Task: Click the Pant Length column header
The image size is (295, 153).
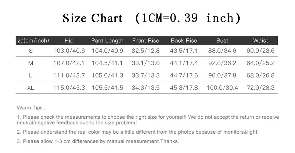Action: (107, 41)
